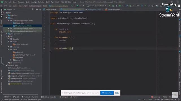Collapse the Gradle Scripts node
The height and width of the screenshot is (101, 181).
pyautogui.click(x=4, y=65)
